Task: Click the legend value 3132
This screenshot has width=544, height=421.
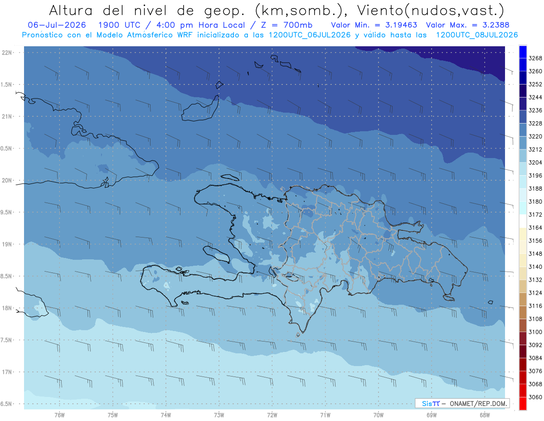Action: pos(535,280)
